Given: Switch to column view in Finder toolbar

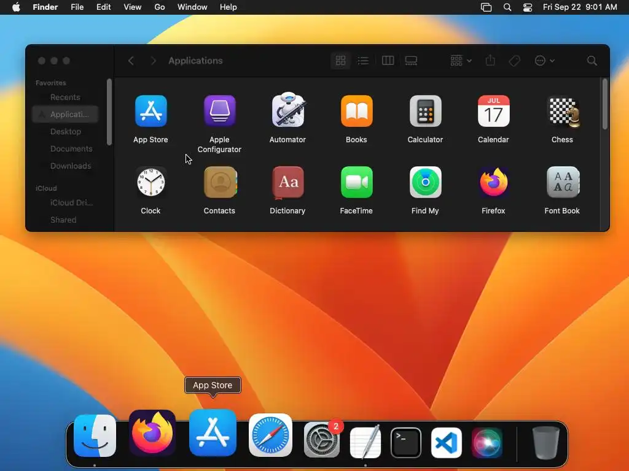Looking at the screenshot, I should click(x=388, y=61).
